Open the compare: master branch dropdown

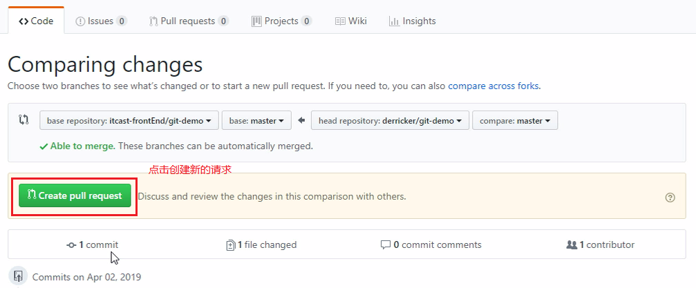pyautogui.click(x=515, y=120)
